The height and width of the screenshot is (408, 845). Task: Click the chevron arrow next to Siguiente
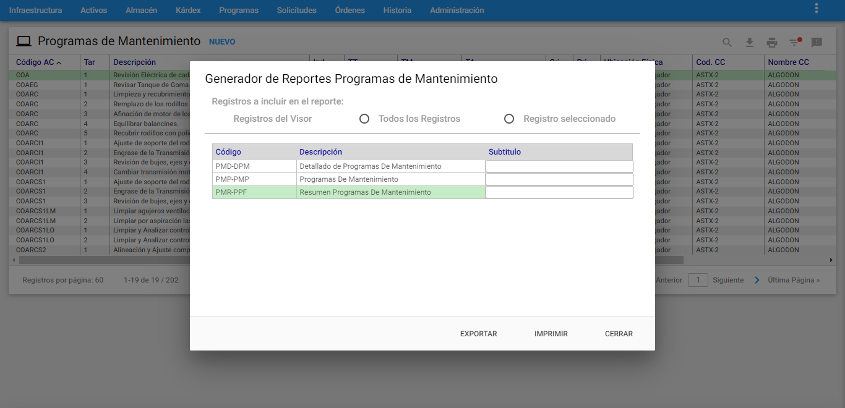pos(757,280)
